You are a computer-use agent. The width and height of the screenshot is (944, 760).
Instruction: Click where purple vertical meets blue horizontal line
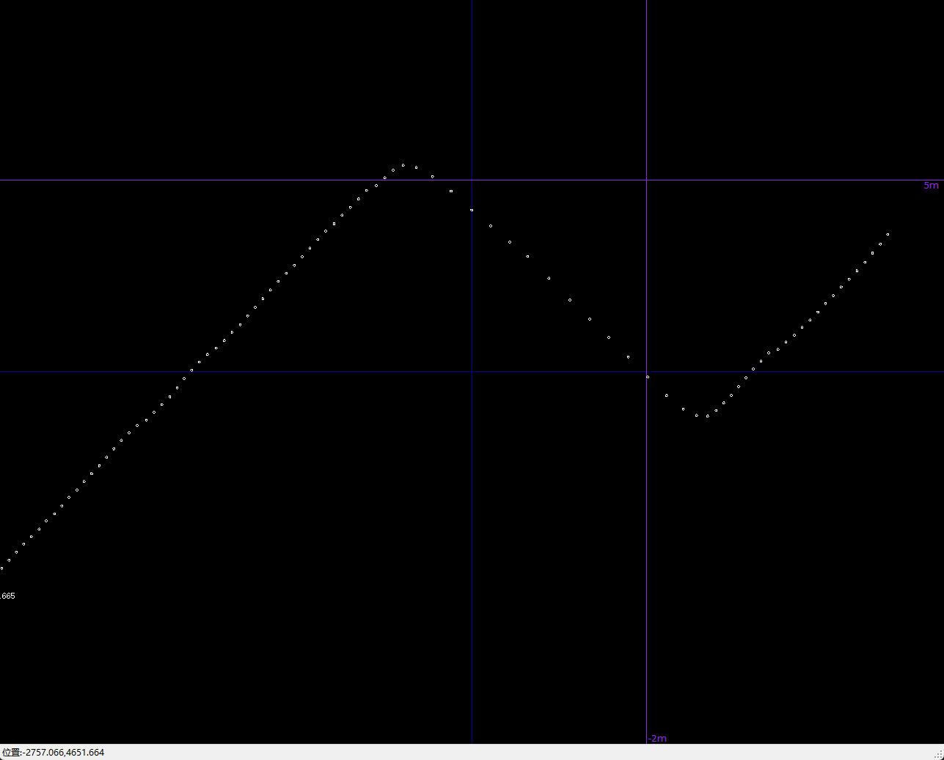[646, 372]
